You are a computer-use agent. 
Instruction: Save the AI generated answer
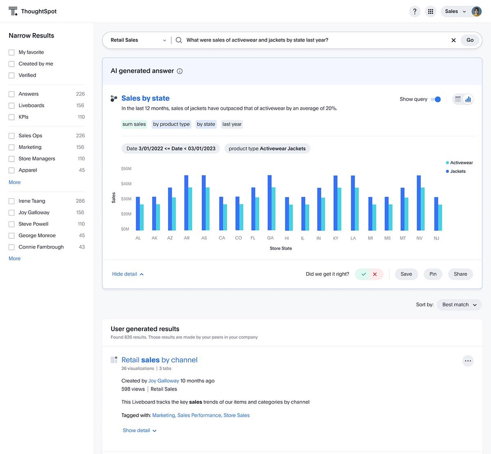(x=406, y=274)
